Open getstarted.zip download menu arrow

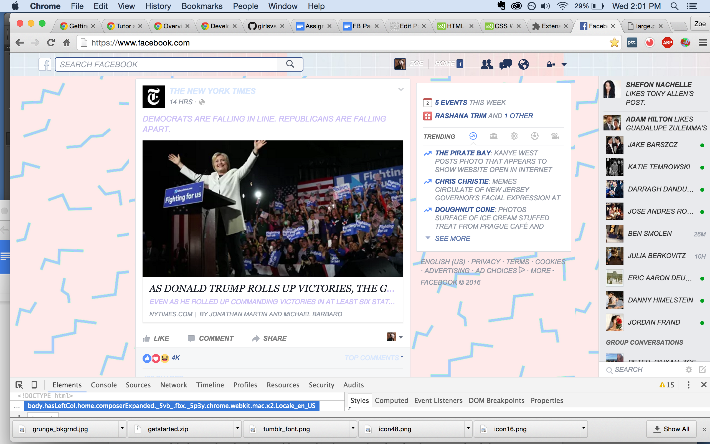click(237, 428)
